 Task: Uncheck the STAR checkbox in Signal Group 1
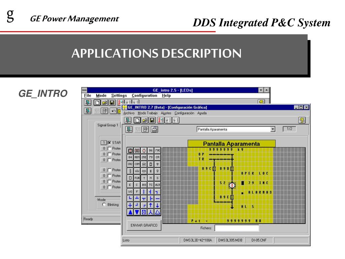pyautogui.click(x=109, y=143)
